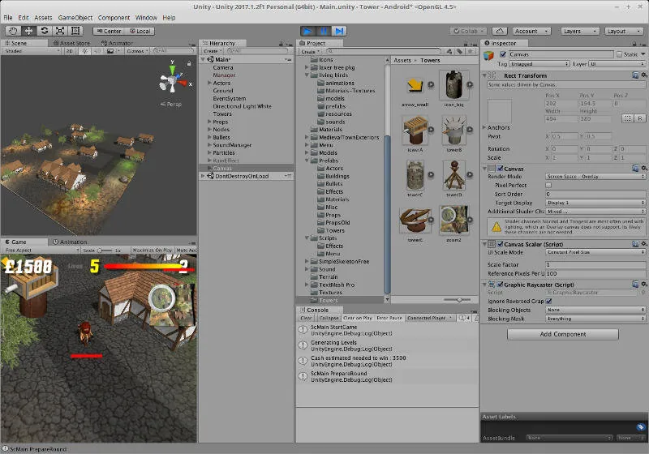This screenshot has width=649, height=454.
Task: Click the Add Component button
Action: click(x=562, y=334)
